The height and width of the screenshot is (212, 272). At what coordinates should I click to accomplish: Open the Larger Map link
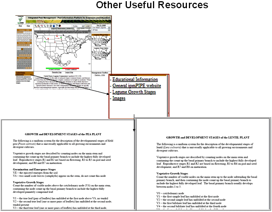68,72
